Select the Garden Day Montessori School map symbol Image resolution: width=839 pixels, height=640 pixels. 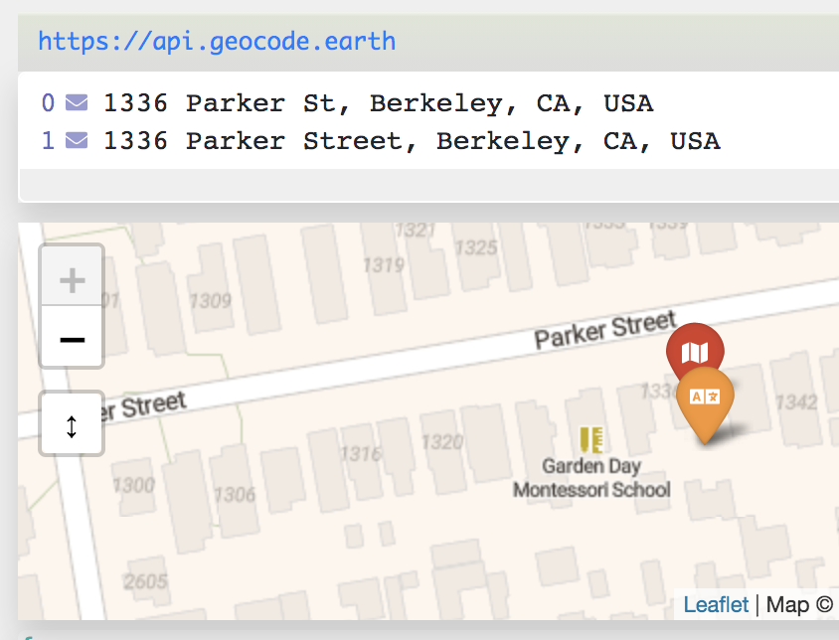coord(590,437)
